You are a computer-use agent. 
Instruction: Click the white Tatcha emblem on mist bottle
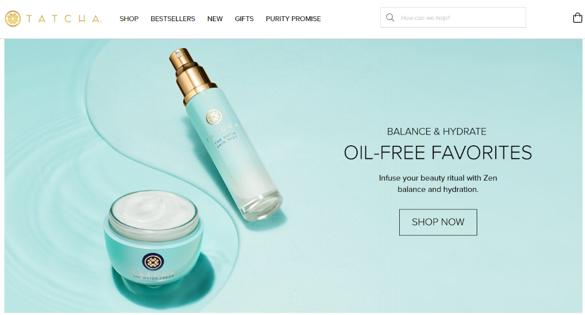coord(214,117)
